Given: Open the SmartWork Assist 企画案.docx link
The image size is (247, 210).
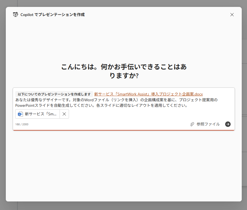Looking at the screenshot, I should [x=148, y=94].
